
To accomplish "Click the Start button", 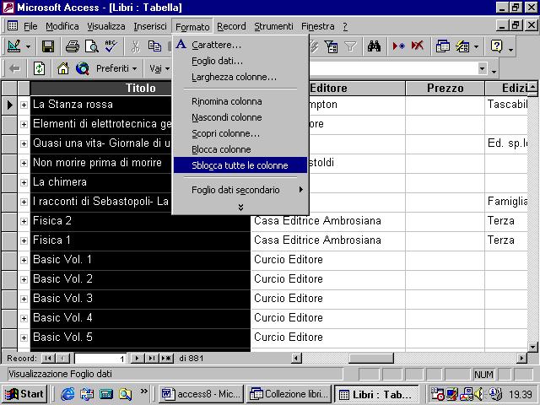I will (24, 394).
